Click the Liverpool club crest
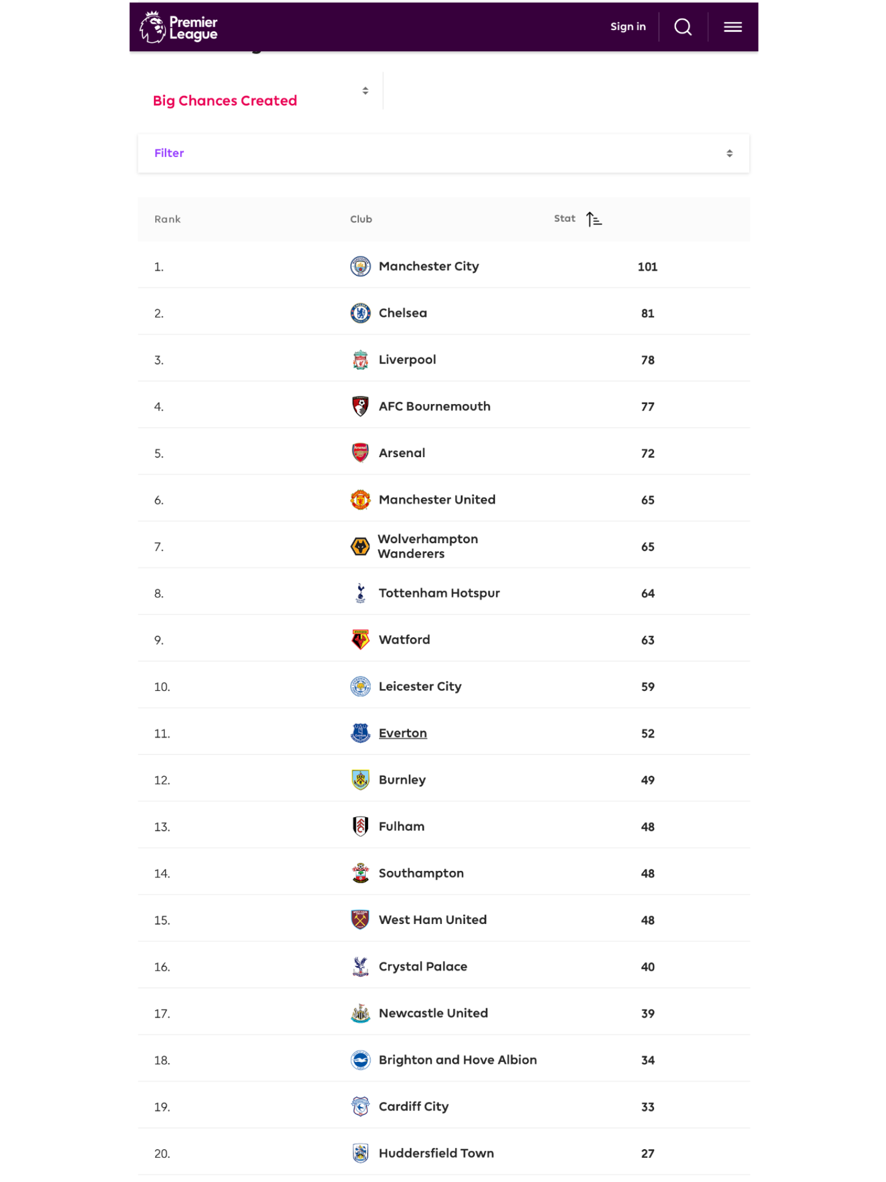The height and width of the screenshot is (1182, 886). tap(361, 360)
